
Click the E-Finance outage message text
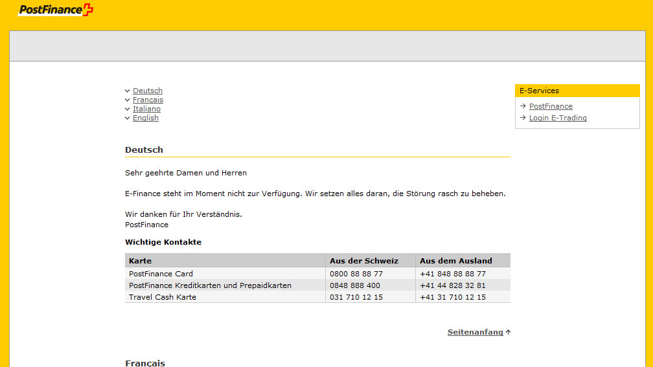(315, 194)
